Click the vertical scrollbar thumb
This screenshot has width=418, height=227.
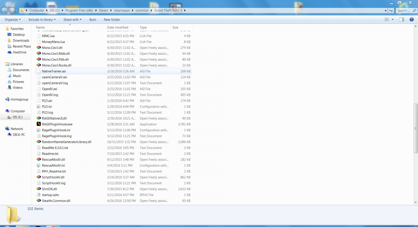point(415,128)
